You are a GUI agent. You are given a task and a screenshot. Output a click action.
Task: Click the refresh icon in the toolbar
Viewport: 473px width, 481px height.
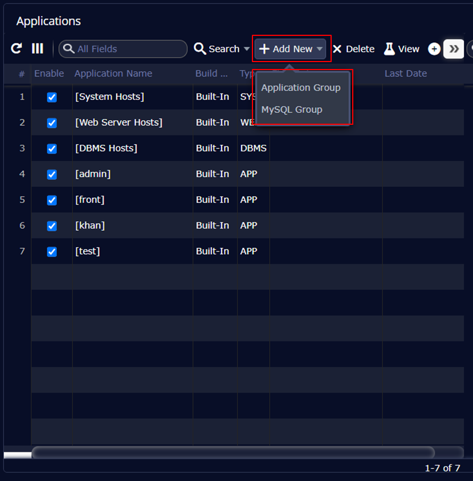pyautogui.click(x=17, y=49)
